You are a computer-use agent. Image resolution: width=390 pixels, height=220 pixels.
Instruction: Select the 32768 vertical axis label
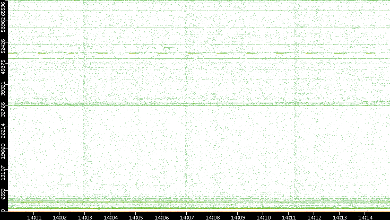(4, 109)
